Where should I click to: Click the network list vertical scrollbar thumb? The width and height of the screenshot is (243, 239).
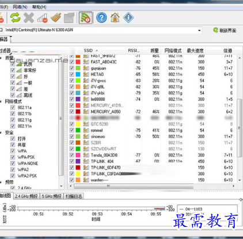[240, 128]
